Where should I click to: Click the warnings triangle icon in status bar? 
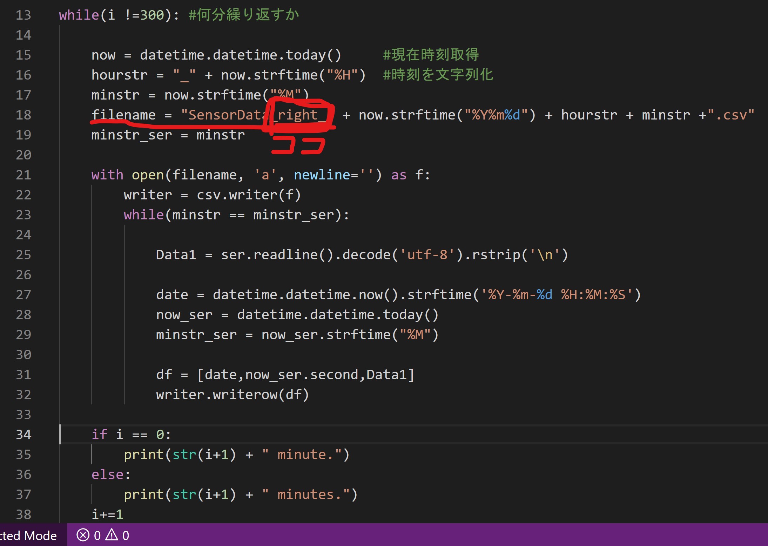[112, 535]
